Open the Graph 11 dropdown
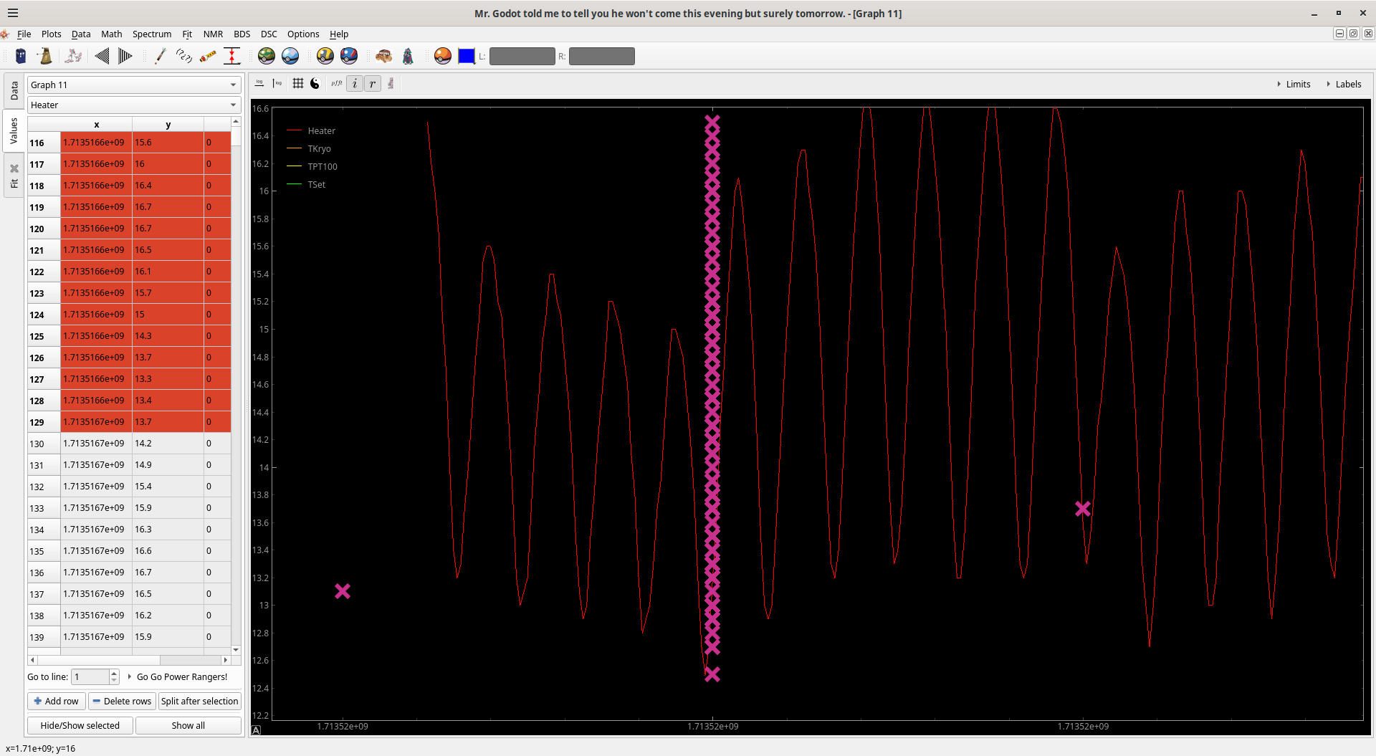The width and height of the screenshot is (1376, 756). pos(133,85)
